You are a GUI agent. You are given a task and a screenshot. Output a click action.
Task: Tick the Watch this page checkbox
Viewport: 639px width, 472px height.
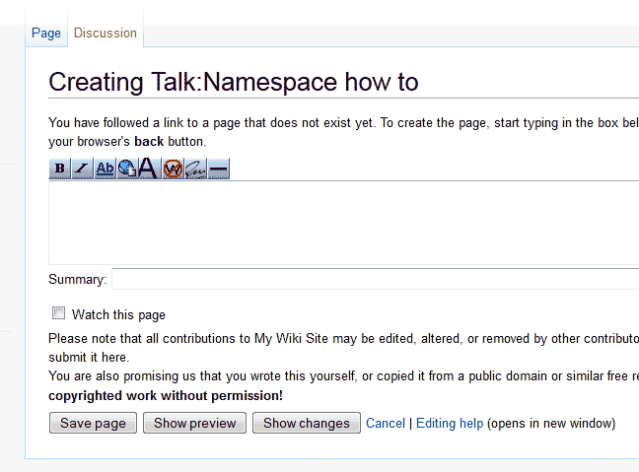(59, 314)
